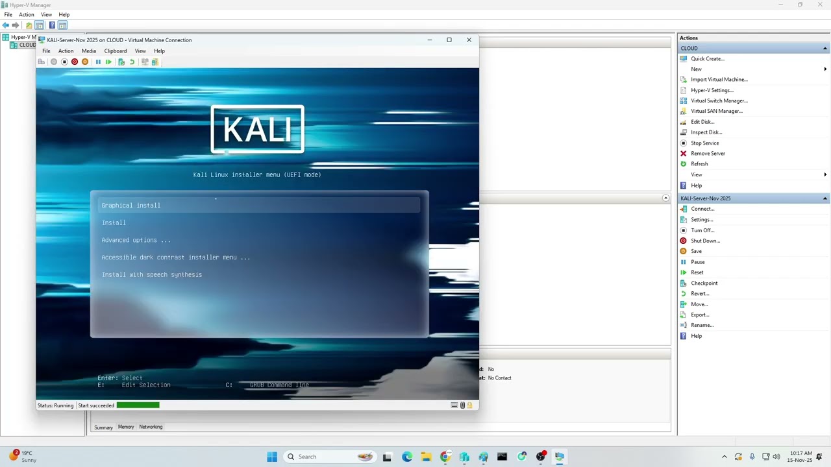Screen dimensions: 831x467
Task: Click the red Shut Down toolbar icon
Action: tap(75, 62)
